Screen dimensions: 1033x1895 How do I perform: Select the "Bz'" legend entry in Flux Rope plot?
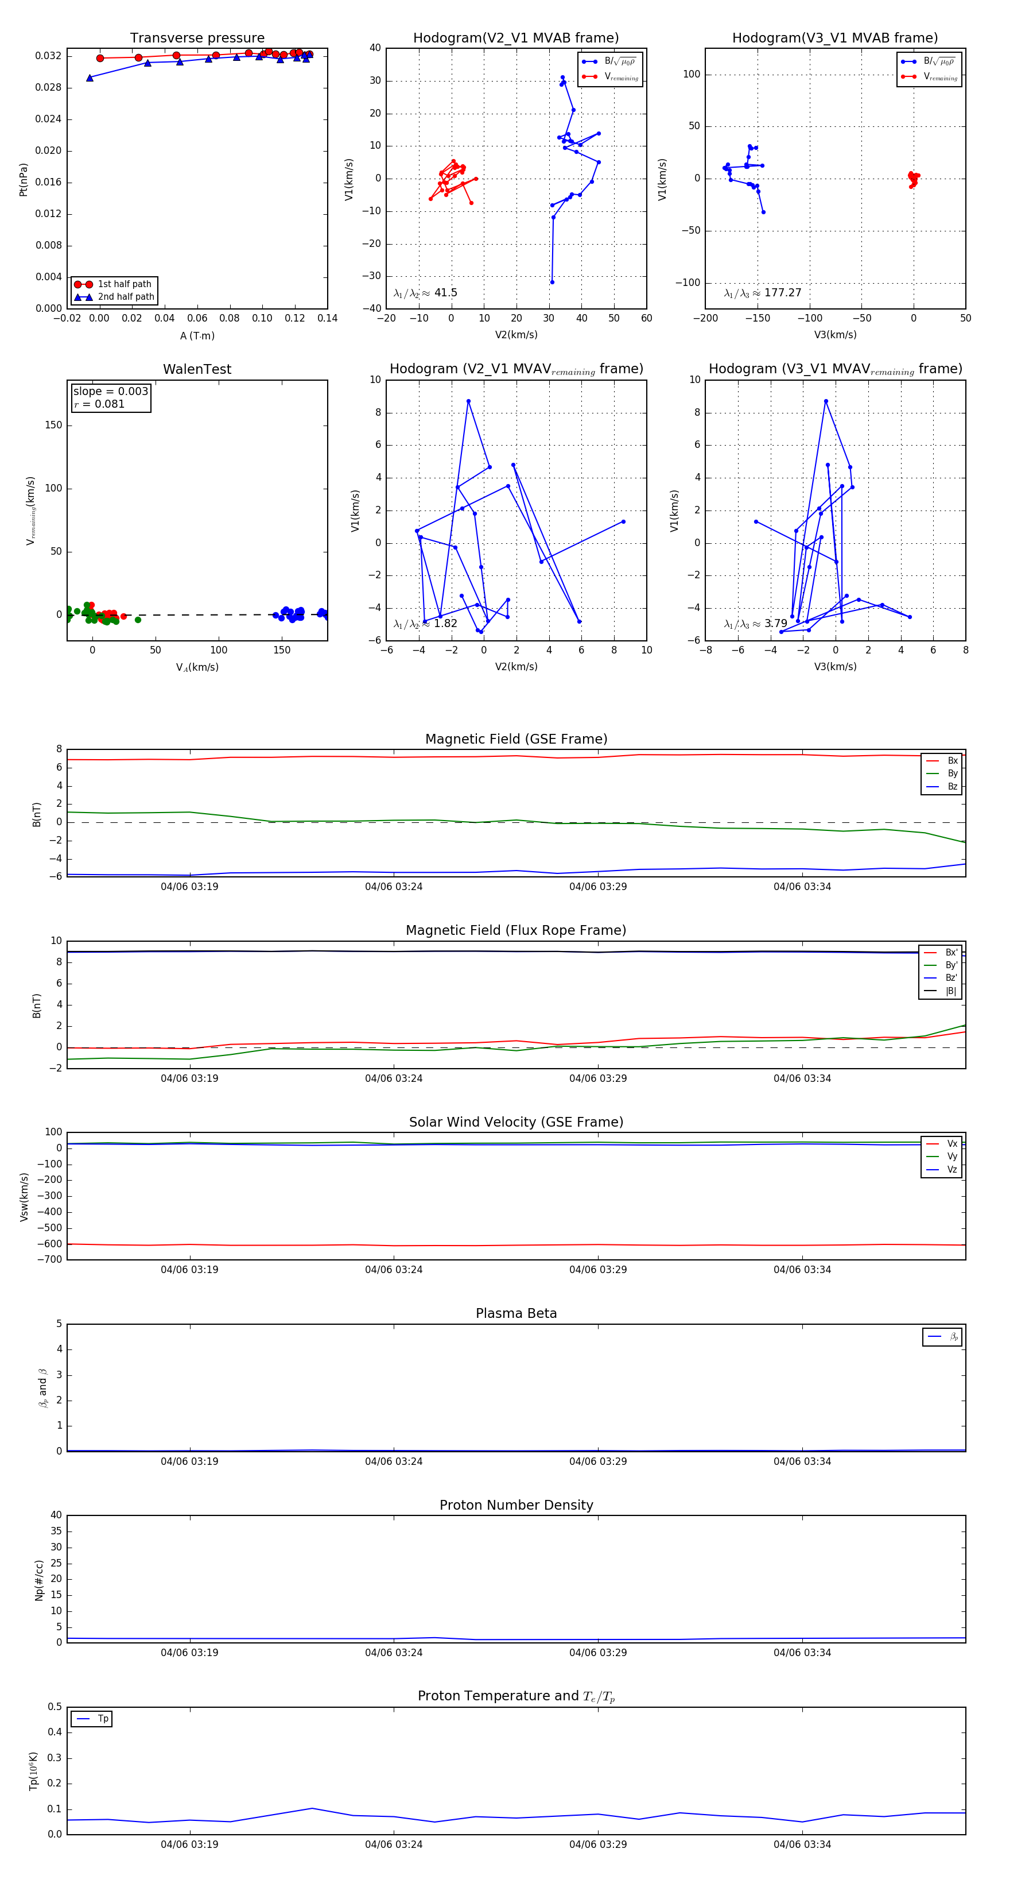[941, 979]
